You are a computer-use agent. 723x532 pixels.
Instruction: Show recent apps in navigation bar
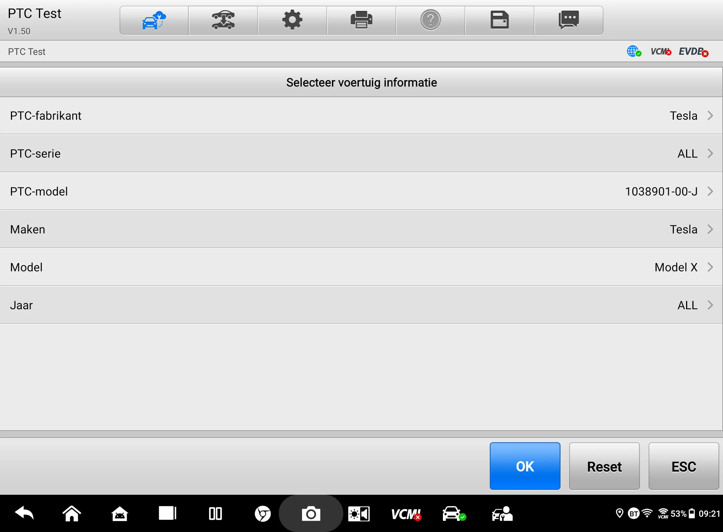[x=167, y=513]
